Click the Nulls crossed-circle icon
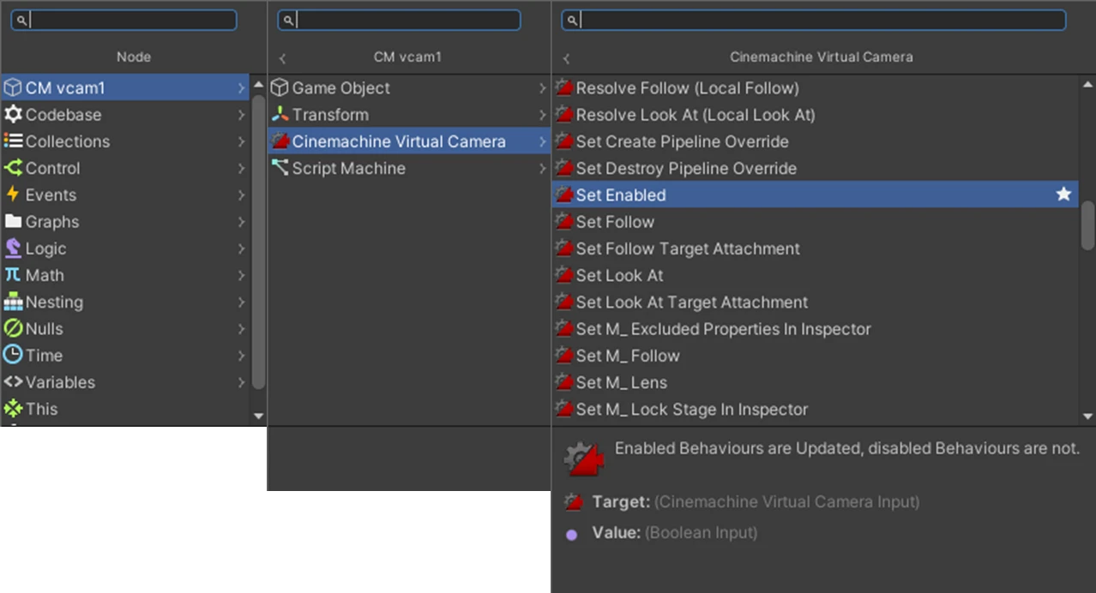The height and width of the screenshot is (593, 1096). [x=13, y=328]
